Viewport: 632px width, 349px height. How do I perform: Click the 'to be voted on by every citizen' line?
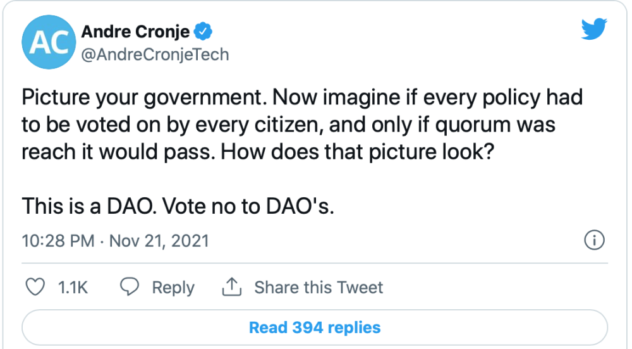point(289,125)
